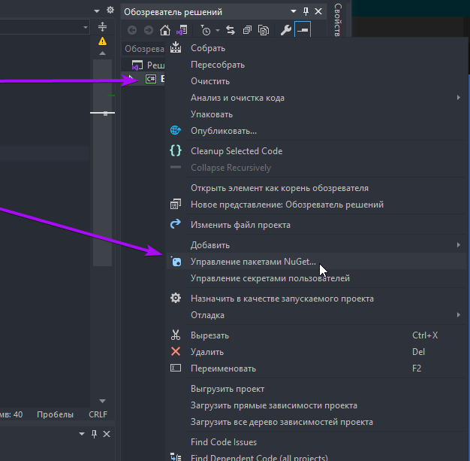
Task: Toggle the pin on the bottom panel
Action: coord(95,435)
